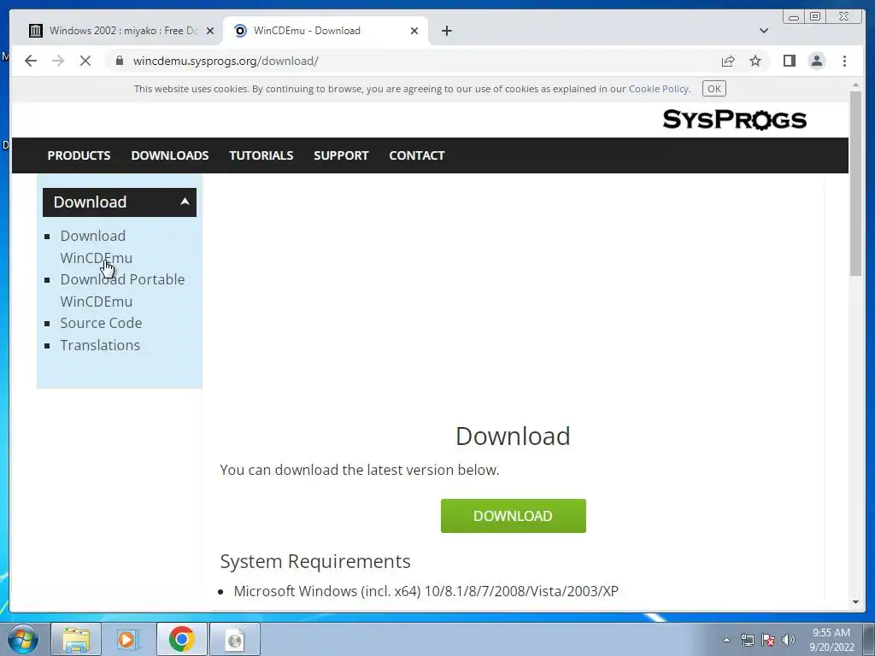Image resolution: width=875 pixels, height=656 pixels.
Task: Click the volume speaker icon
Action: point(788,640)
